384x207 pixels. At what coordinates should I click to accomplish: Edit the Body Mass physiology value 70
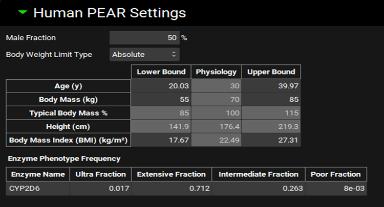pyautogui.click(x=216, y=99)
